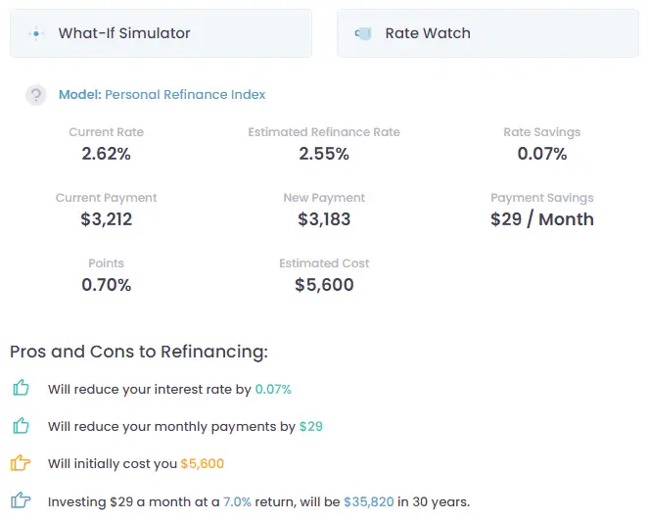The image size is (649, 521).
Task: Select the Points 0.70% value
Action: (107, 285)
